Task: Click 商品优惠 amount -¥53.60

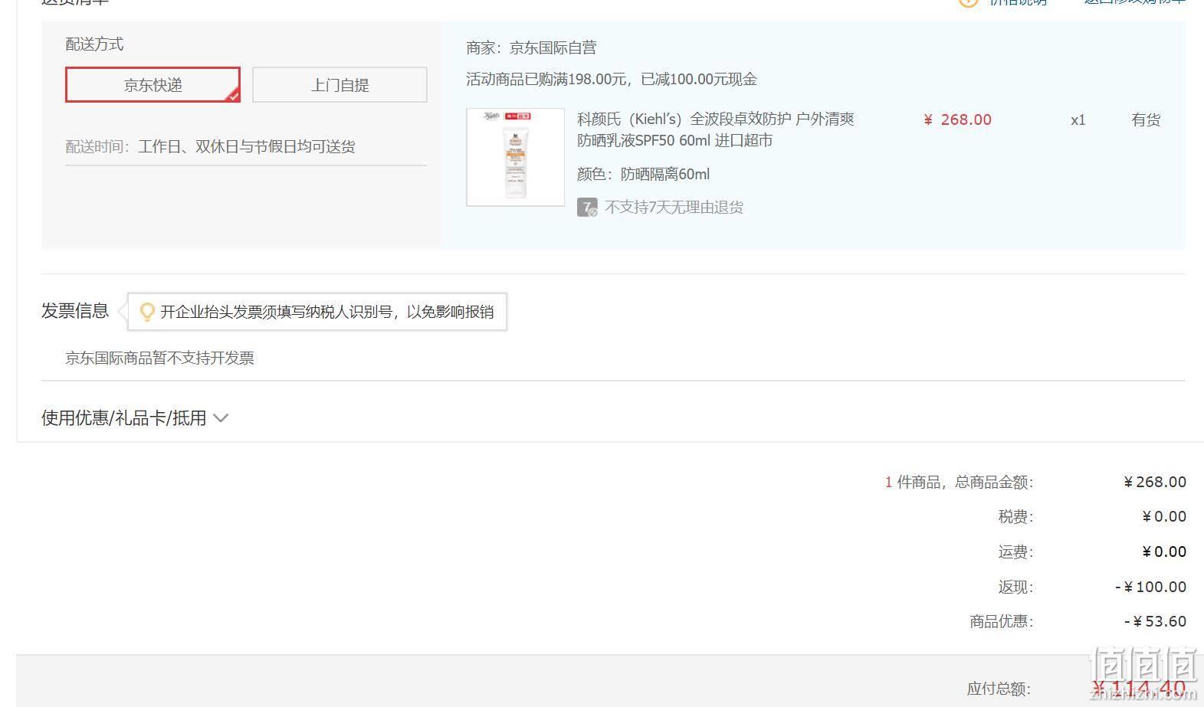Action: (1155, 621)
